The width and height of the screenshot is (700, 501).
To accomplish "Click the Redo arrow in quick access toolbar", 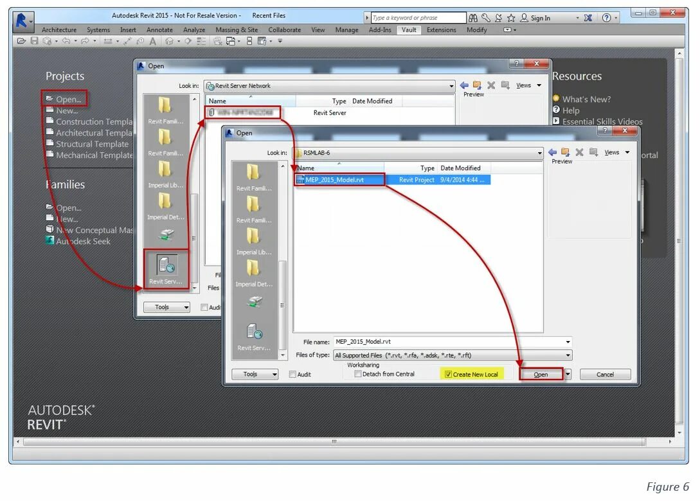I will (x=85, y=41).
